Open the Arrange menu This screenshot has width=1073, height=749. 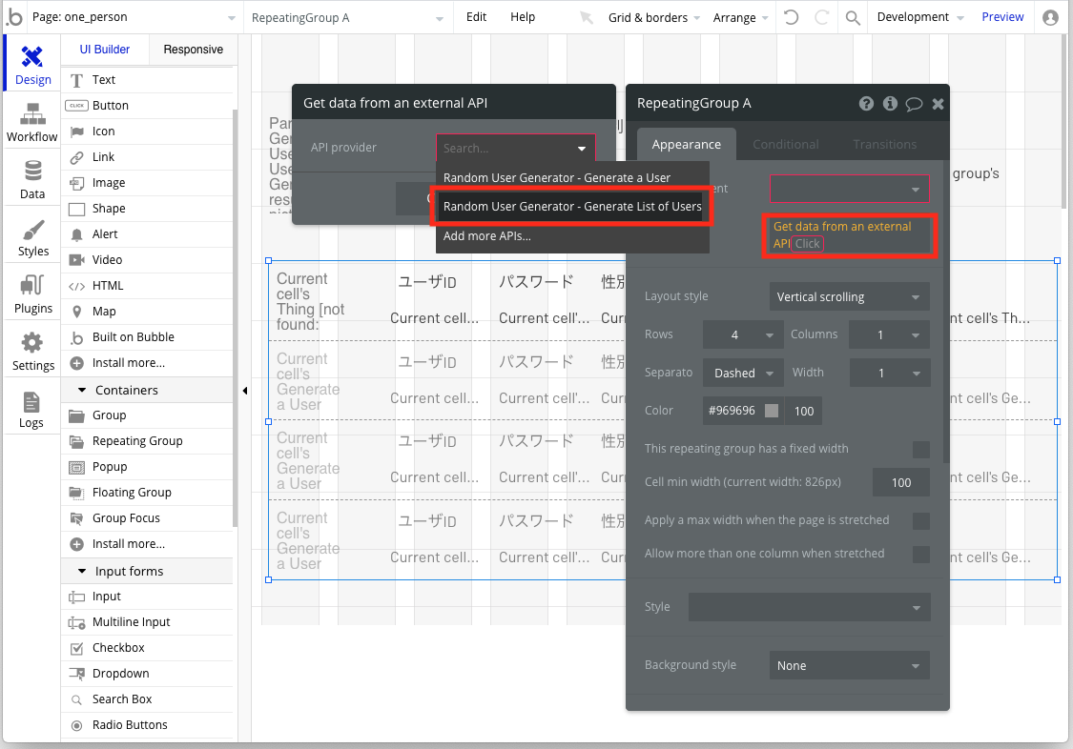click(740, 18)
